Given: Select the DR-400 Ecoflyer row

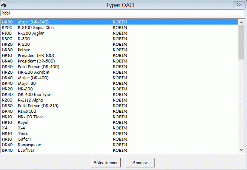Looking at the screenshot, I should tap(120, 94).
